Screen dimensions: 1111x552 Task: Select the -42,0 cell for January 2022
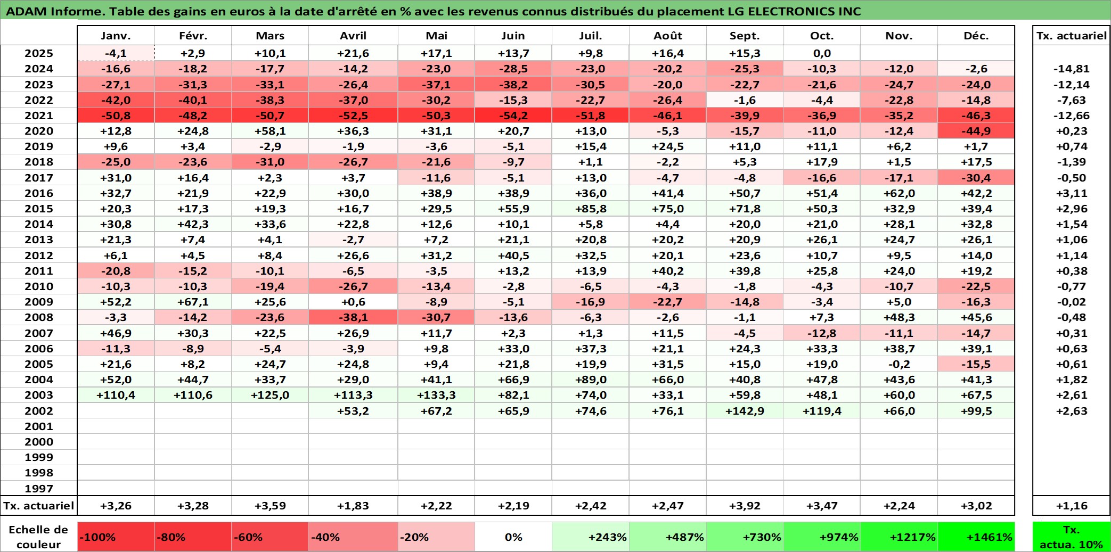[116, 100]
